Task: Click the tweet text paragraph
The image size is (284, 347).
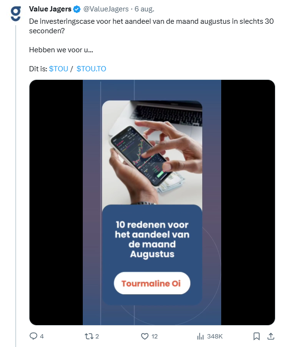Action: (x=151, y=45)
